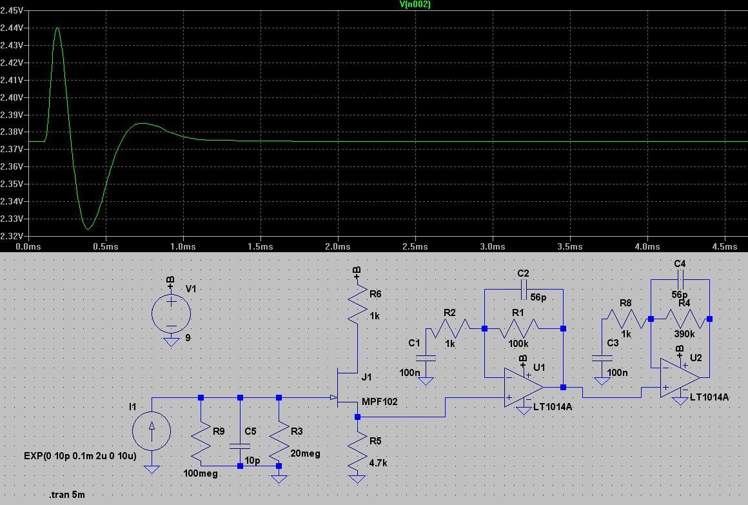Image resolution: width=748 pixels, height=505 pixels.
Task: Select the ground symbol below R5
Action: (357, 479)
